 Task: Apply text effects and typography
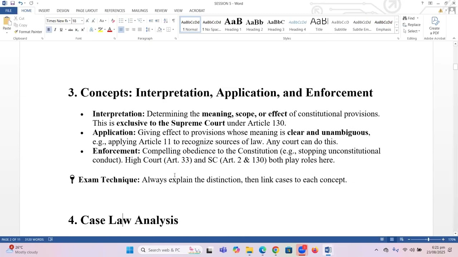[x=92, y=30]
